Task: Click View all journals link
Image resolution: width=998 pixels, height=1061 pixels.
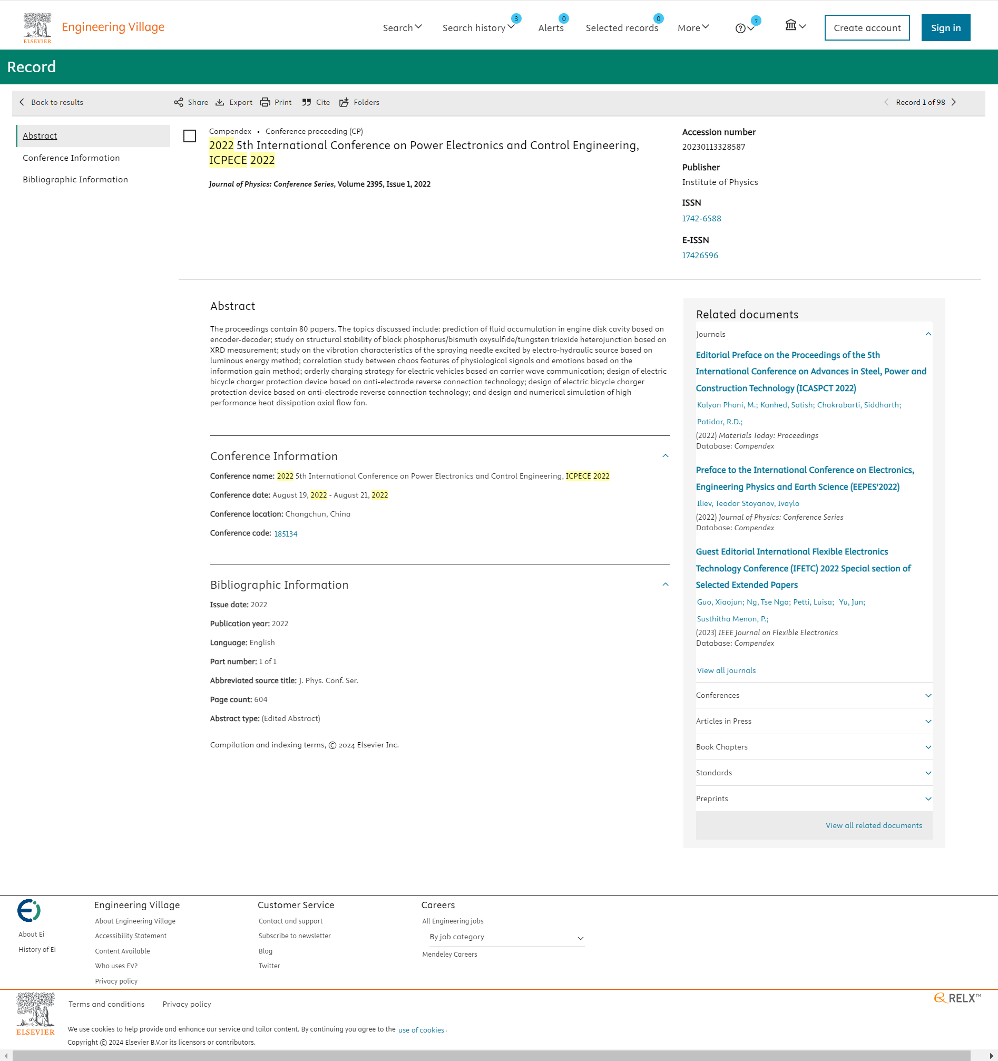Action: coord(726,670)
